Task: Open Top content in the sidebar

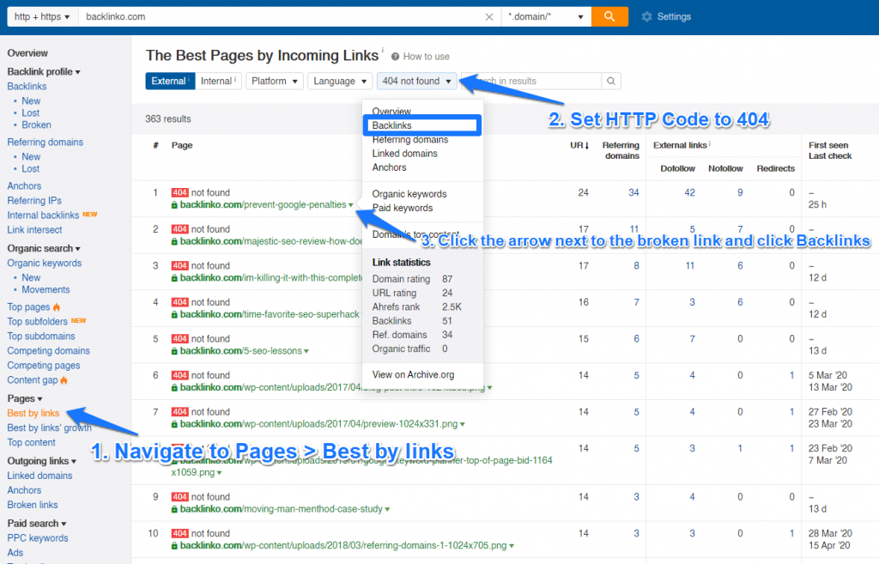Action: point(32,442)
